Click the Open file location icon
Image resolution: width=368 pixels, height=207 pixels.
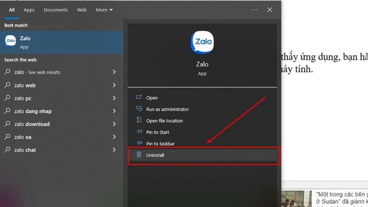pyautogui.click(x=139, y=120)
